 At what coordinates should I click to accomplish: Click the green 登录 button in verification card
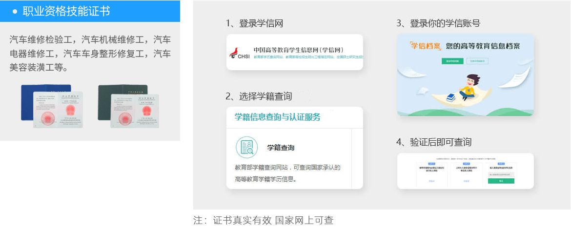tap(501, 181)
